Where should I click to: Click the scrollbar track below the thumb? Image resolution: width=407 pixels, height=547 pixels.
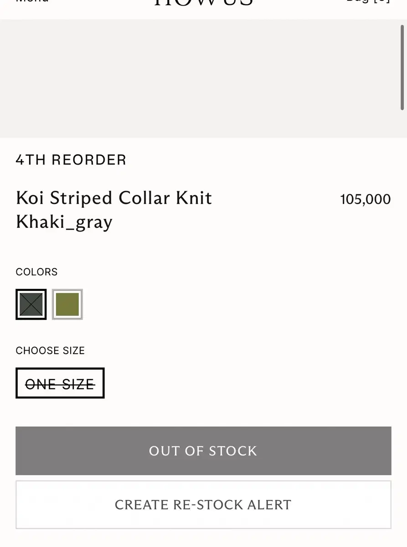[402, 319]
